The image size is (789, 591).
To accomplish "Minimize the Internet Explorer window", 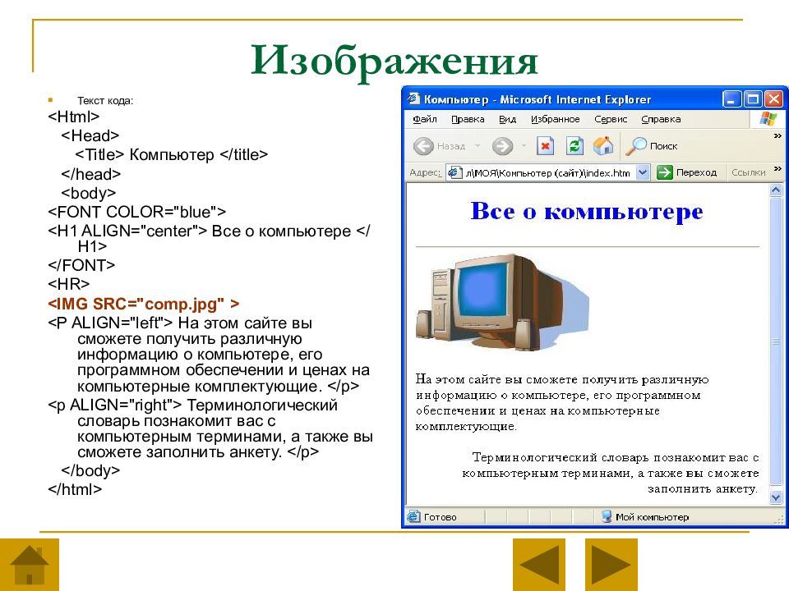I will tap(731, 99).
